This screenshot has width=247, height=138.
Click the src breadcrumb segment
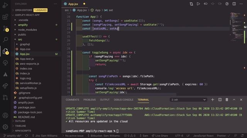click(x=67, y=10)
